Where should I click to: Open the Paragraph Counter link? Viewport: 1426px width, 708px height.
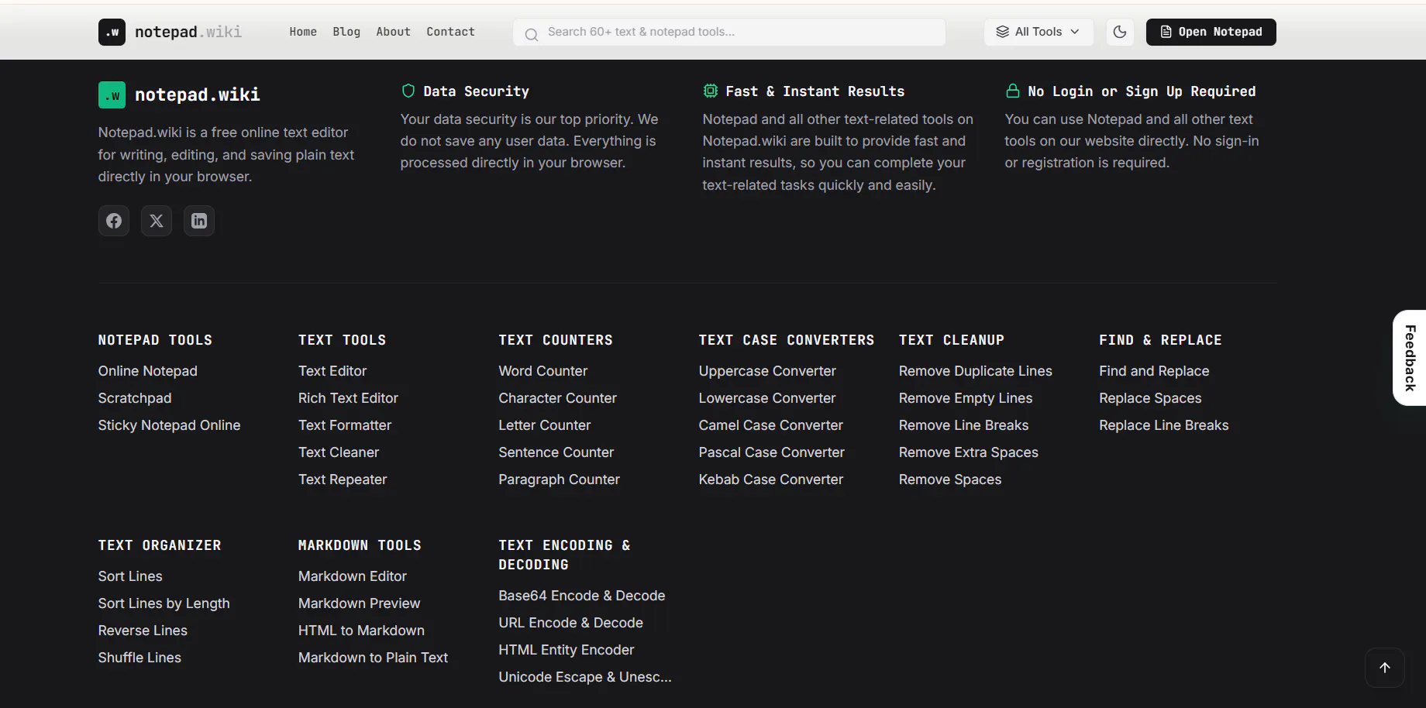[x=560, y=479]
